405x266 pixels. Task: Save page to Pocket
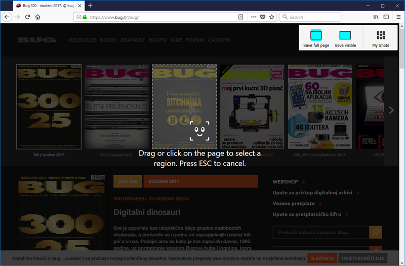coord(263,17)
